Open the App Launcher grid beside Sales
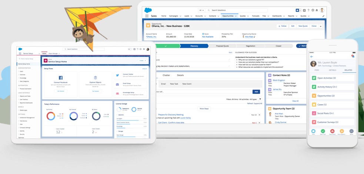This screenshot has height=174, width=364. tap(147, 16)
